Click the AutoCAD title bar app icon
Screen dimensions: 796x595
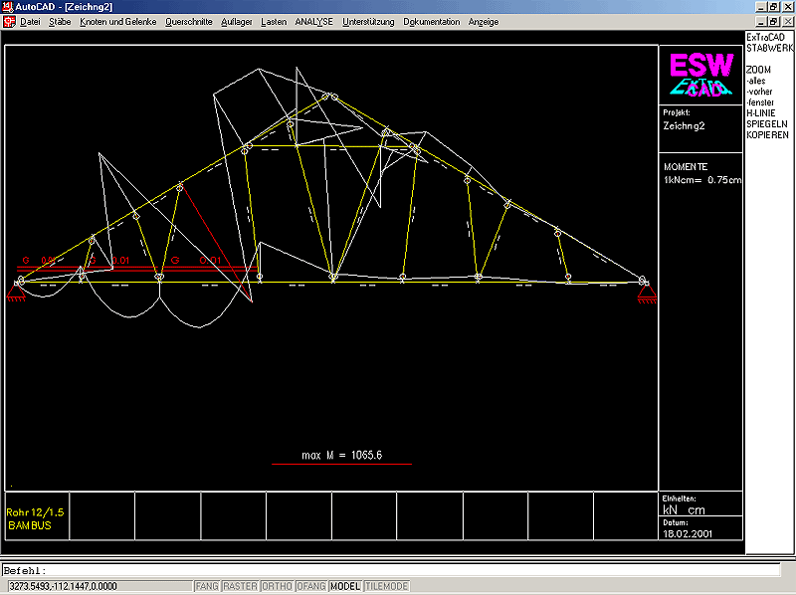coord(7,7)
